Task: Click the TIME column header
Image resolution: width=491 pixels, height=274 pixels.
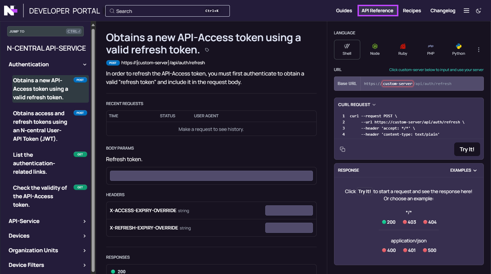Action: (x=114, y=116)
